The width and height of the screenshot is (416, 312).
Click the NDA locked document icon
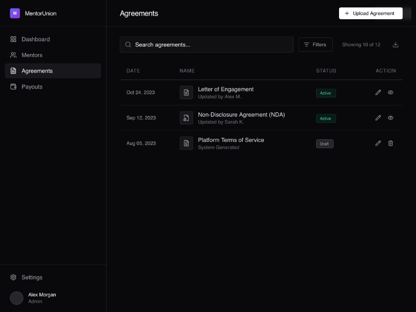pyautogui.click(x=186, y=118)
